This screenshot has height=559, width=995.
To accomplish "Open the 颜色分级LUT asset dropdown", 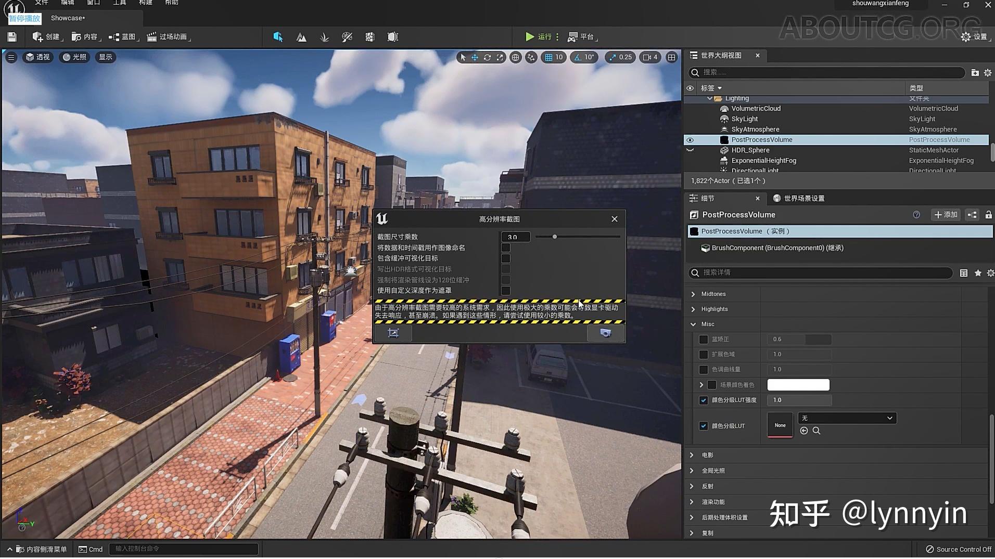I will [x=847, y=418].
